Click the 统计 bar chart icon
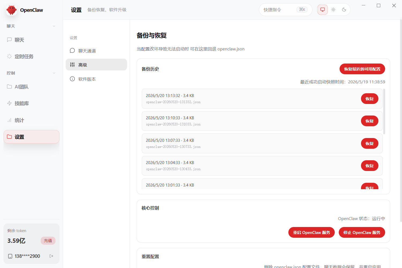This screenshot has height=268, width=402. [9, 120]
